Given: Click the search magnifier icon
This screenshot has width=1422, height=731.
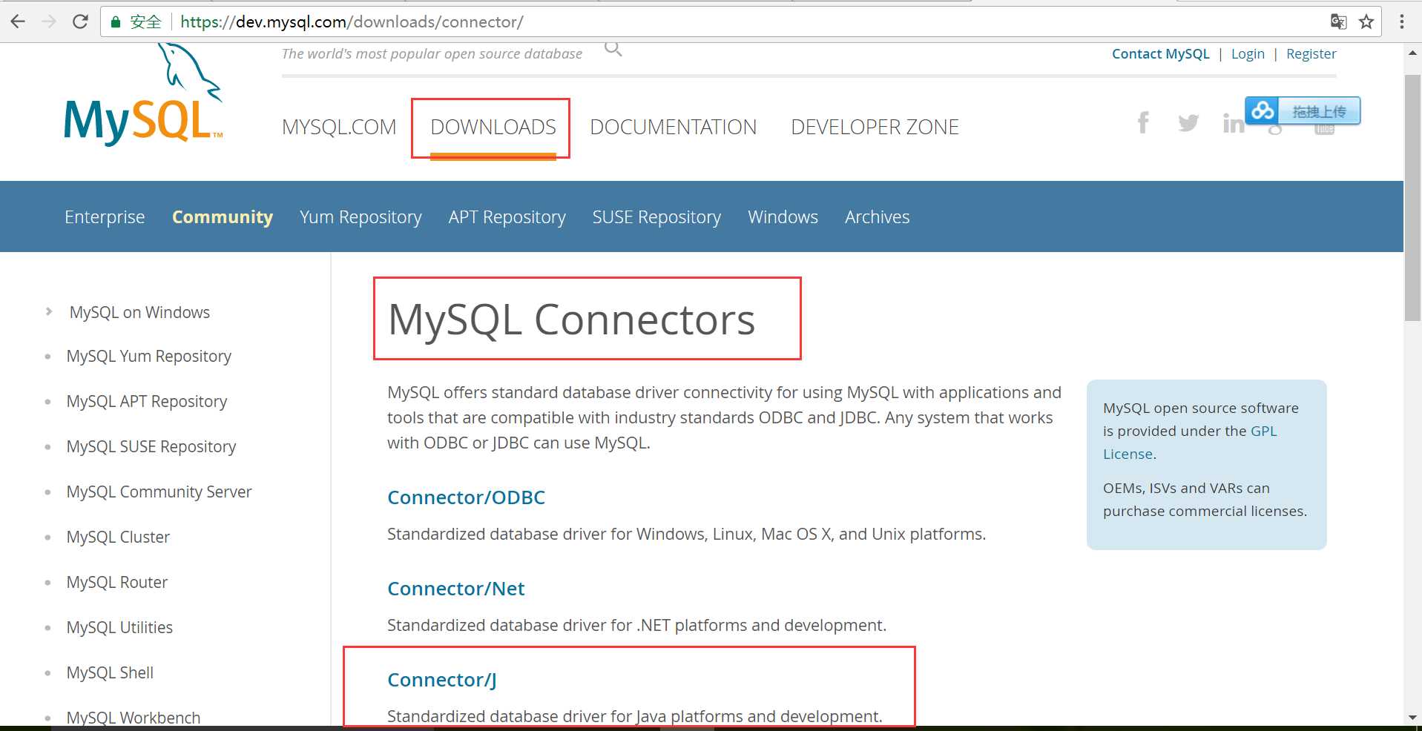Looking at the screenshot, I should tap(613, 50).
